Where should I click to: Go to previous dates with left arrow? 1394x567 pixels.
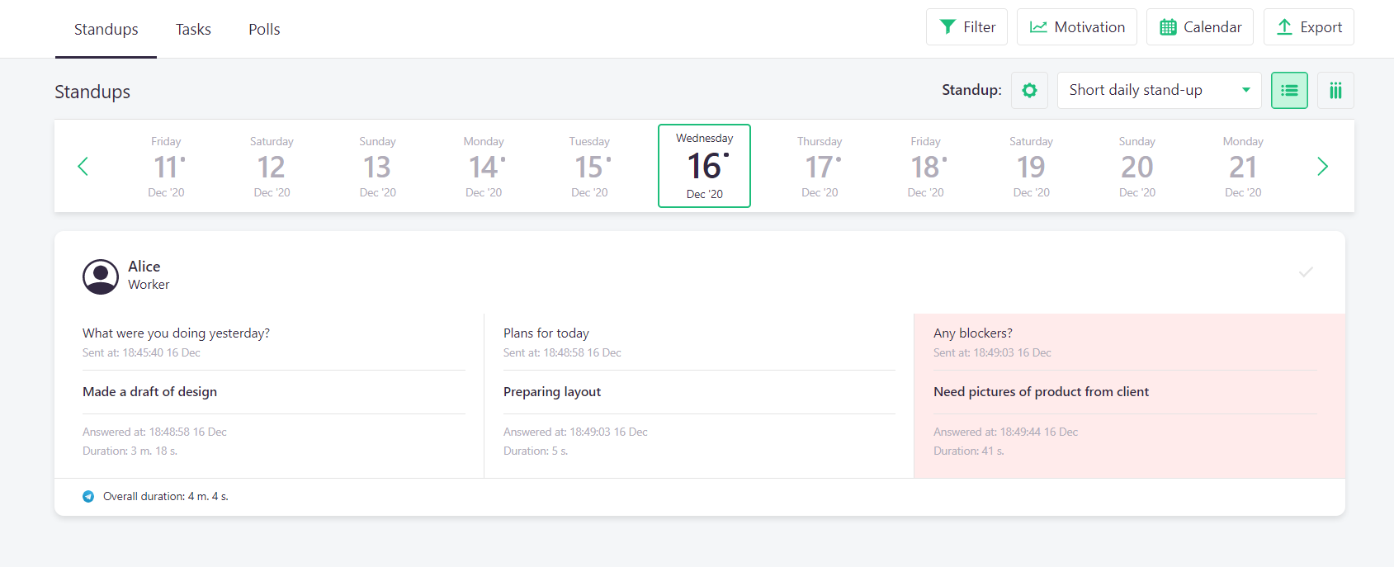[83, 167]
